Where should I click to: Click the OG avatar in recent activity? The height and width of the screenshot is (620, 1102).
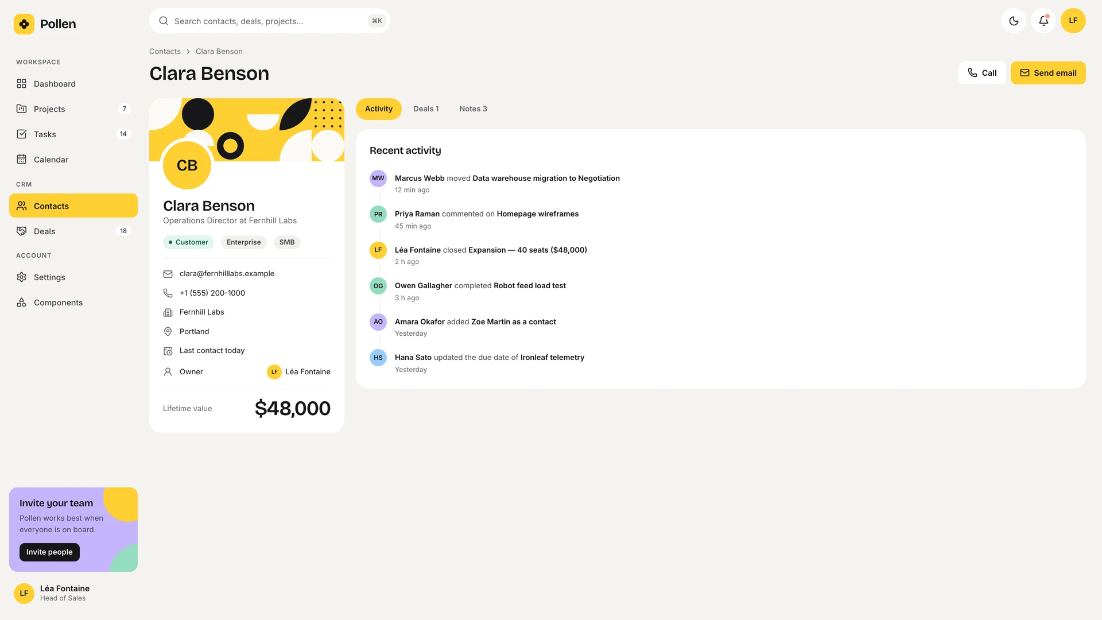(378, 286)
